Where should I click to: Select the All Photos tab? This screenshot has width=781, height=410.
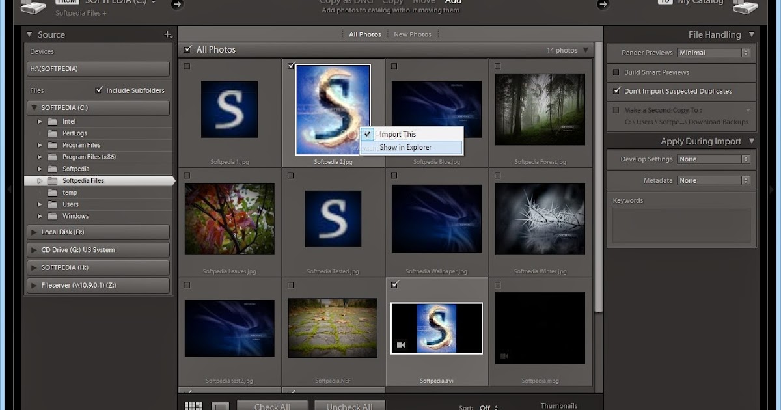point(365,34)
